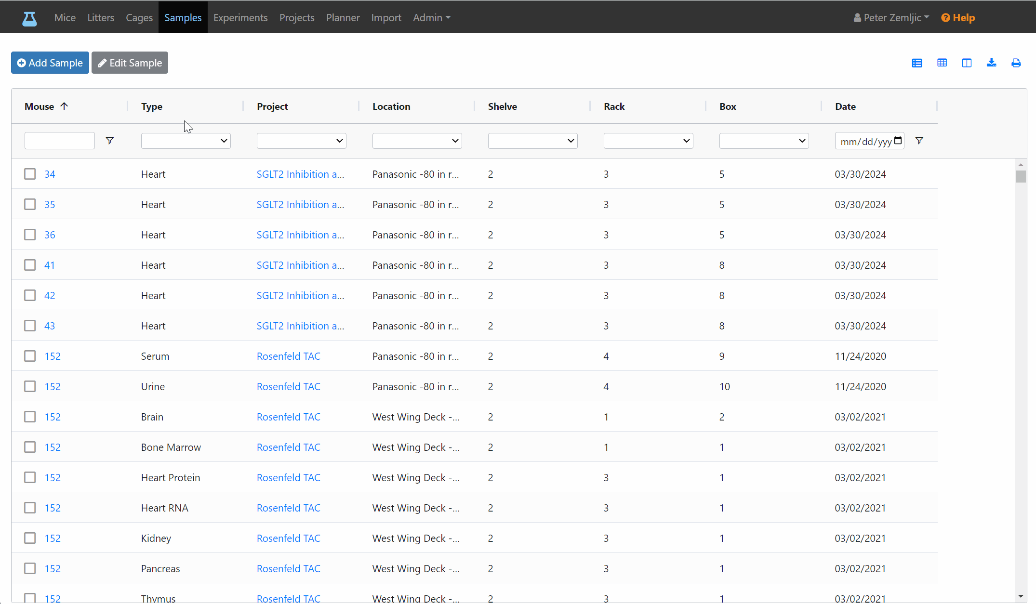This screenshot has height=604, width=1036.
Task: Switch to the grid table view icon
Action: click(x=942, y=63)
